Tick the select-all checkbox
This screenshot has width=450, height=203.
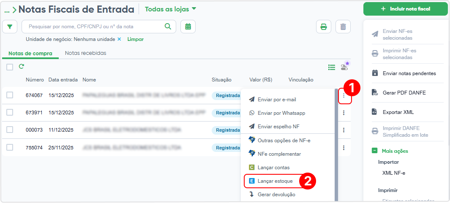point(10,67)
